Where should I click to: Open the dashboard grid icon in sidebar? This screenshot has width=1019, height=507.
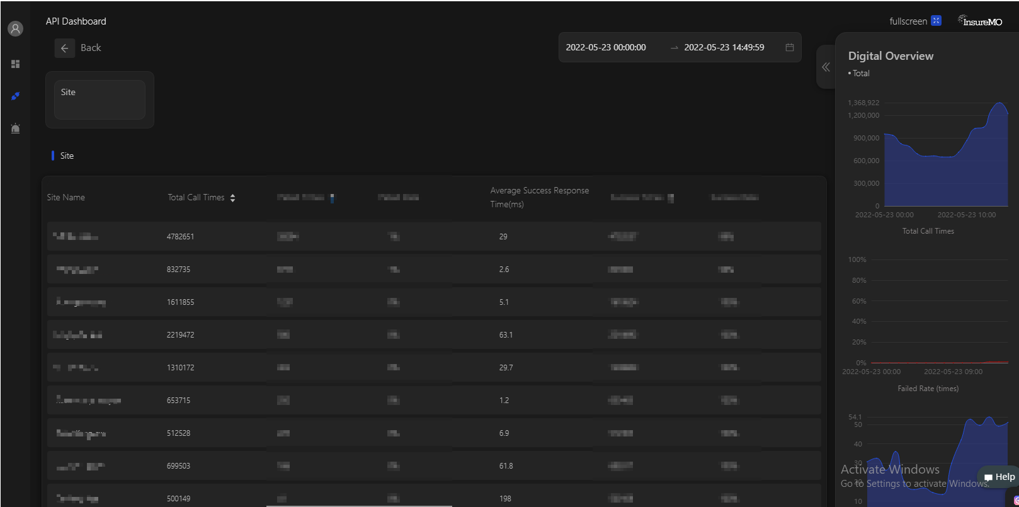(15, 64)
